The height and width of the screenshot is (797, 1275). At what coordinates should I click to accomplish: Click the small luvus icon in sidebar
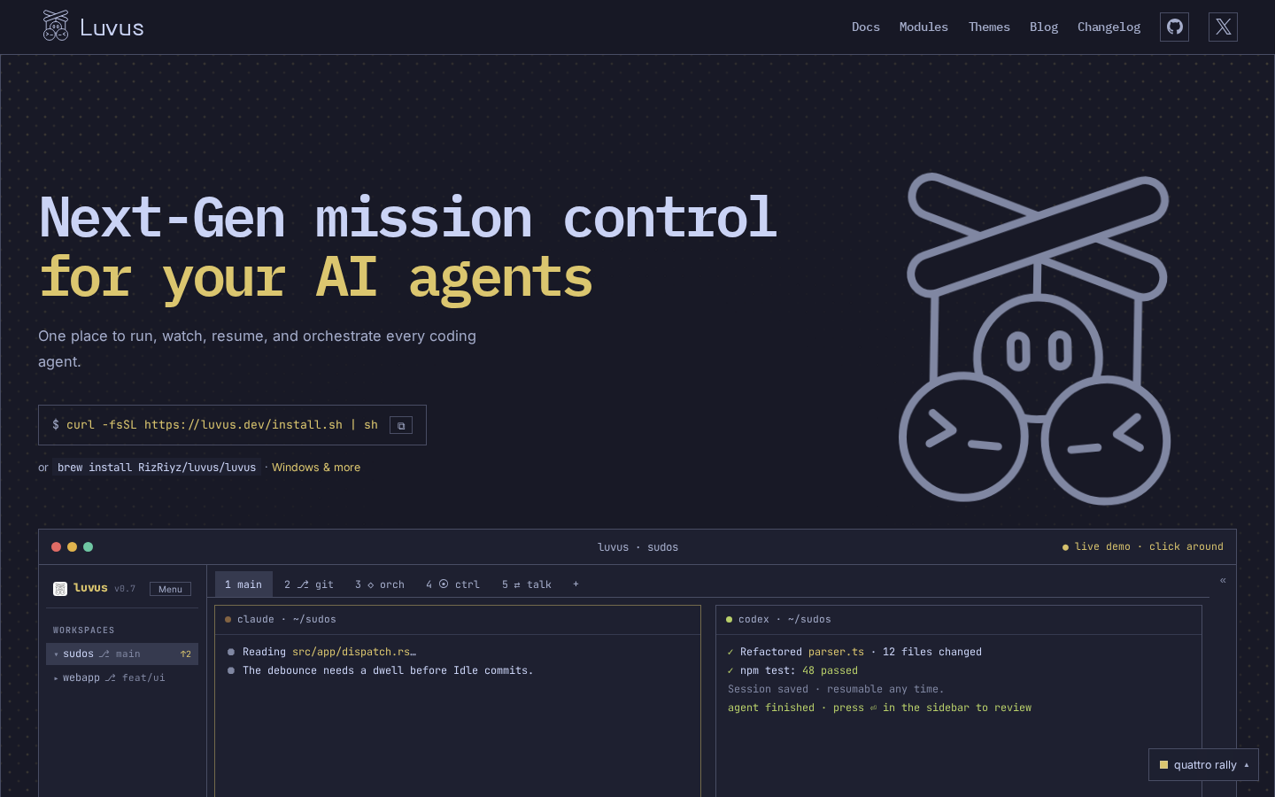click(60, 589)
